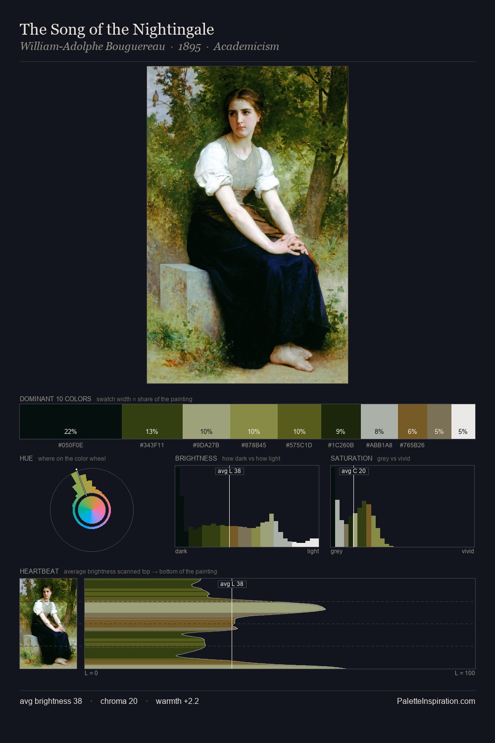Screen dimensions: 495x743
Task: Click the 'BRIGHTNESS' section heading
Action: point(196,459)
